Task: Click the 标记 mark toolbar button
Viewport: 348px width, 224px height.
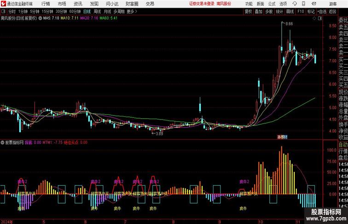Action: 311,11
